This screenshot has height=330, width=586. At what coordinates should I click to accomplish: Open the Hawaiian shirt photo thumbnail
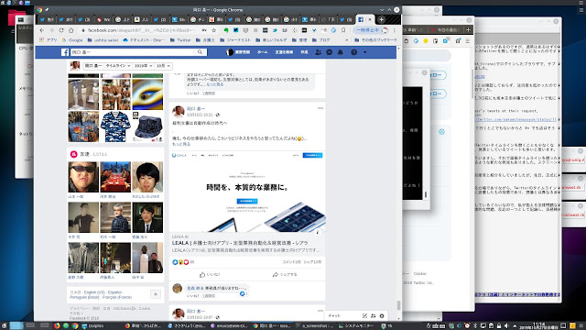pos(115,126)
